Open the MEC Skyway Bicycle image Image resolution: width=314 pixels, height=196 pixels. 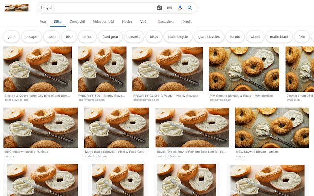tap(272, 128)
